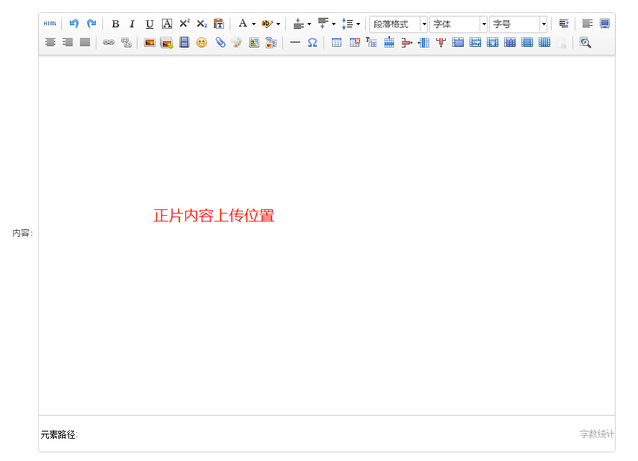This screenshot has height=461, width=638.
Task: Insert paragraph before table
Action: tap(372, 42)
